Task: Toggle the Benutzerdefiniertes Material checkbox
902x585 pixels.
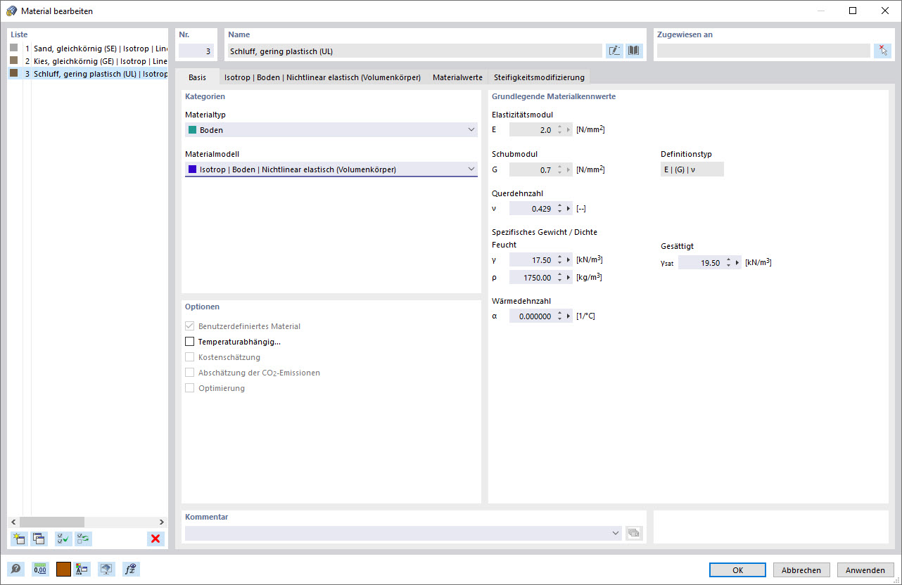Action: [189, 326]
